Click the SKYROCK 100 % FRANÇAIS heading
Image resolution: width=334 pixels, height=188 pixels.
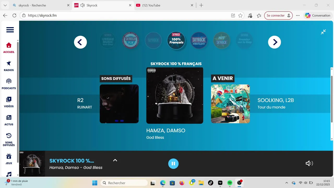tap(176, 64)
